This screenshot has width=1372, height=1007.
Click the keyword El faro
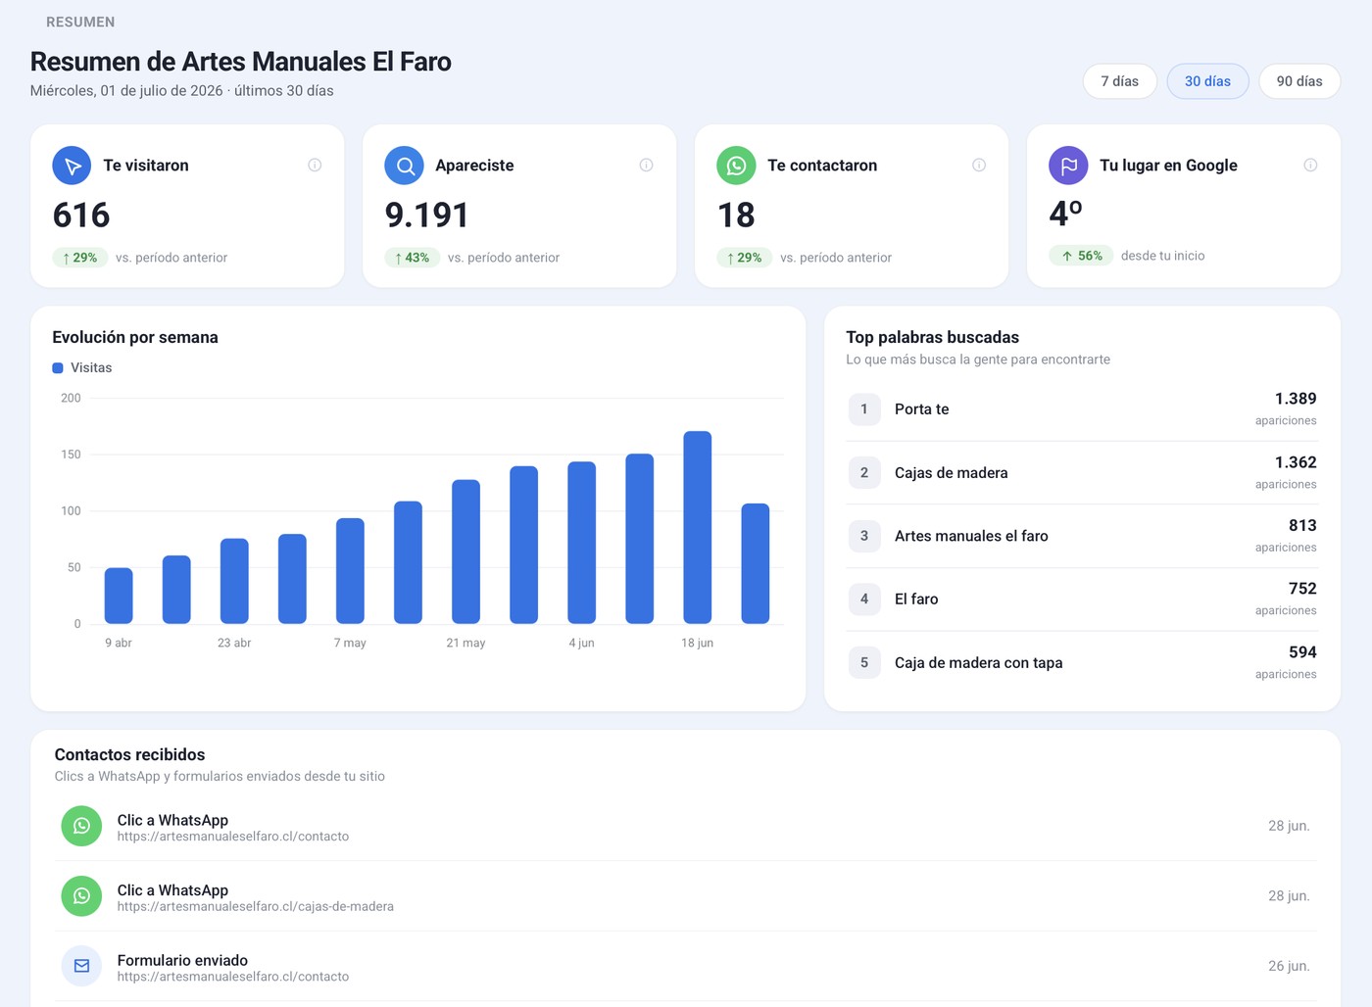(916, 599)
